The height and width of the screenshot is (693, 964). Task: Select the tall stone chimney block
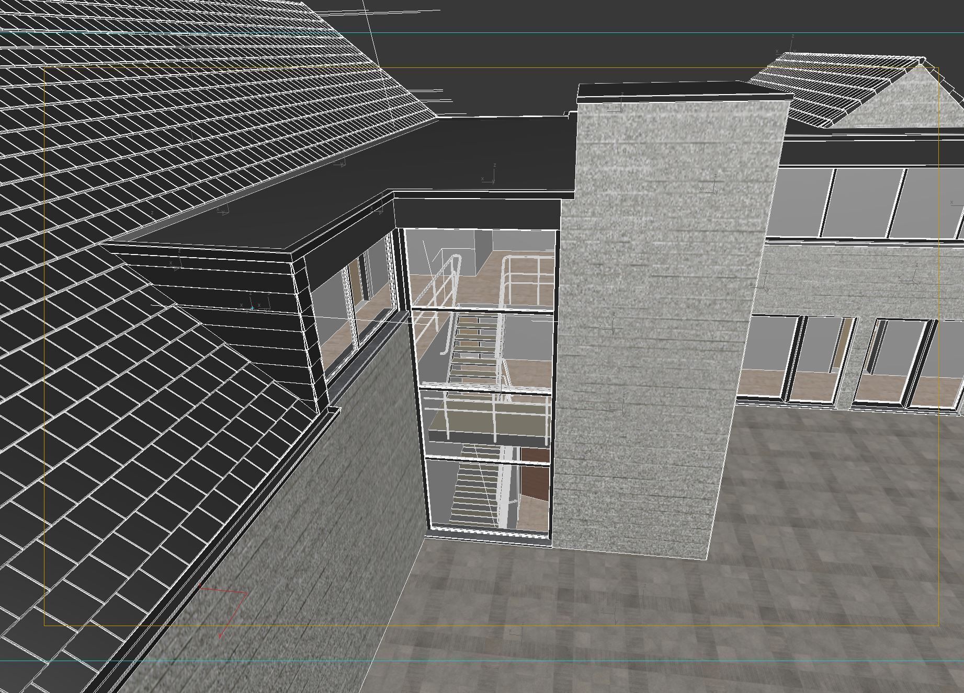pyautogui.click(x=654, y=366)
